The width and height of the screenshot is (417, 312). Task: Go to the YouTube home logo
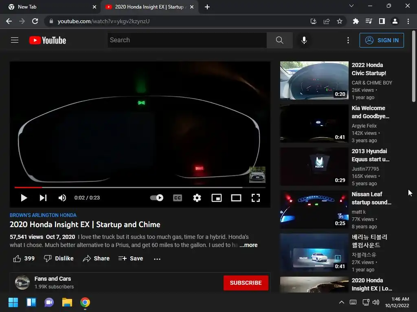(x=48, y=40)
